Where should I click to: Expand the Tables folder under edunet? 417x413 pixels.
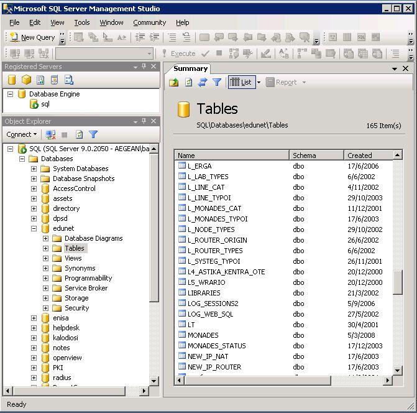click(x=45, y=248)
